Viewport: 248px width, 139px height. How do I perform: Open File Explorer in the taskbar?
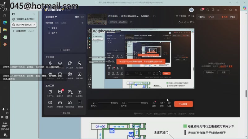[5, 30]
